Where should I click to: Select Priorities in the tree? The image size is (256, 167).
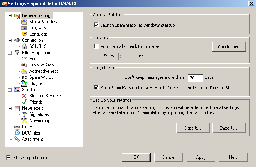point(37,59)
